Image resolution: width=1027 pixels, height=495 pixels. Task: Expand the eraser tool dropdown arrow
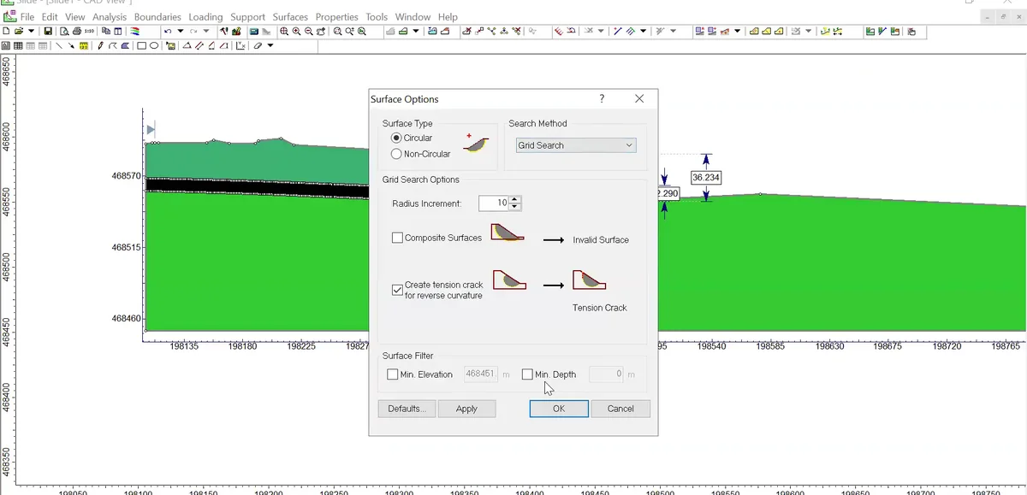coord(270,46)
